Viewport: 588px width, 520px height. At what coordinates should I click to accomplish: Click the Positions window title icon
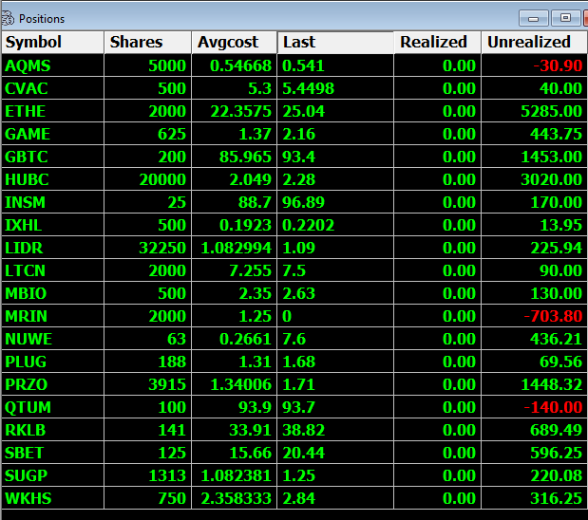pyautogui.click(x=8, y=18)
